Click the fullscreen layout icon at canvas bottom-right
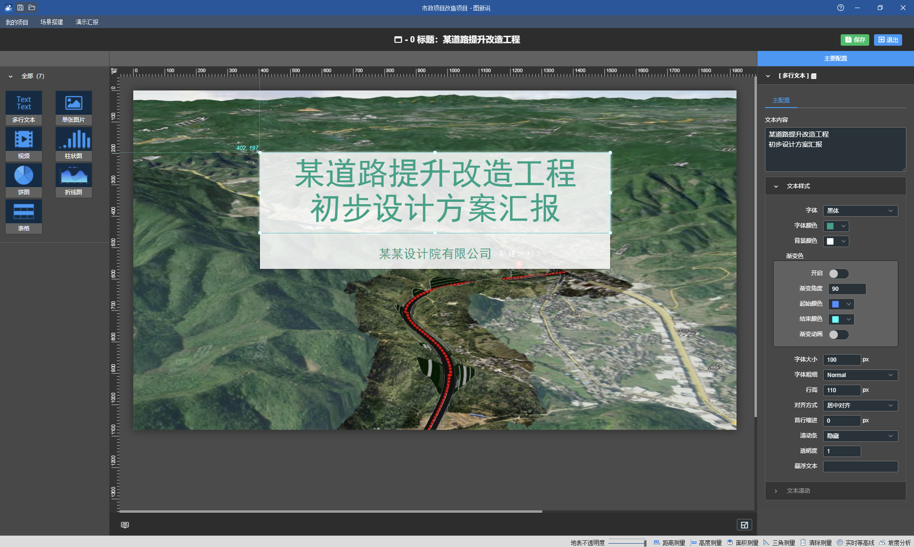Image resolution: width=914 pixels, height=547 pixels. point(744,525)
